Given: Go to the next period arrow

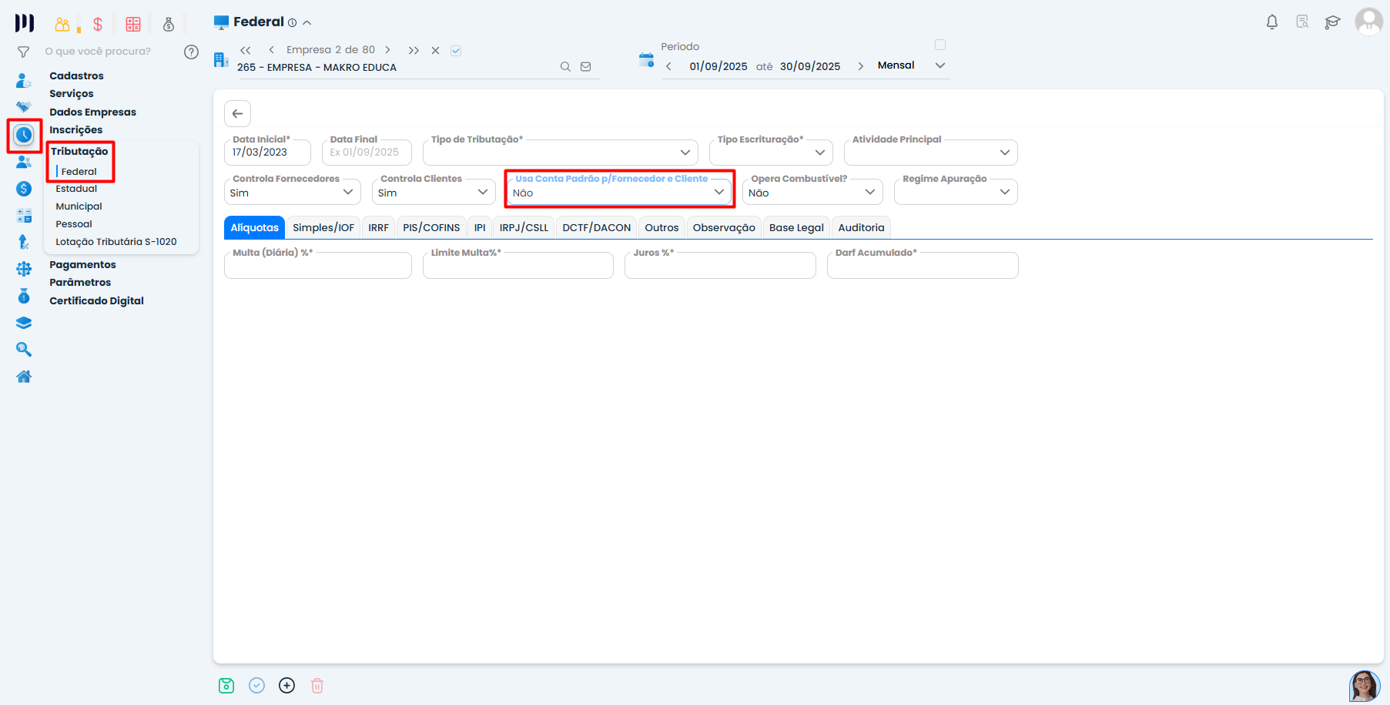Looking at the screenshot, I should [x=860, y=66].
